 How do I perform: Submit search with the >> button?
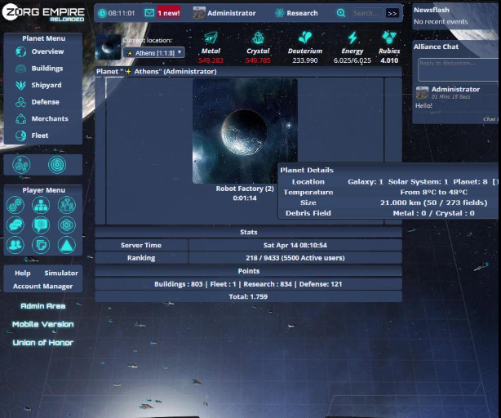pos(392,13)
